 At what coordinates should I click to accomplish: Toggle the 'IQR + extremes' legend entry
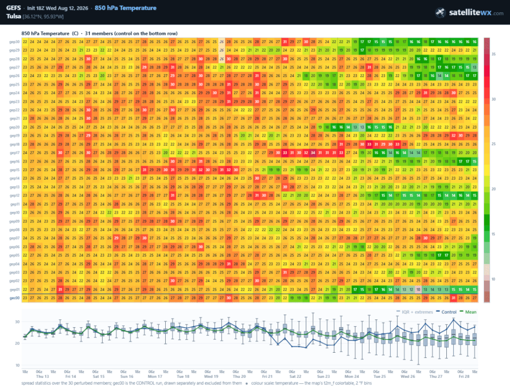(415, 312)
